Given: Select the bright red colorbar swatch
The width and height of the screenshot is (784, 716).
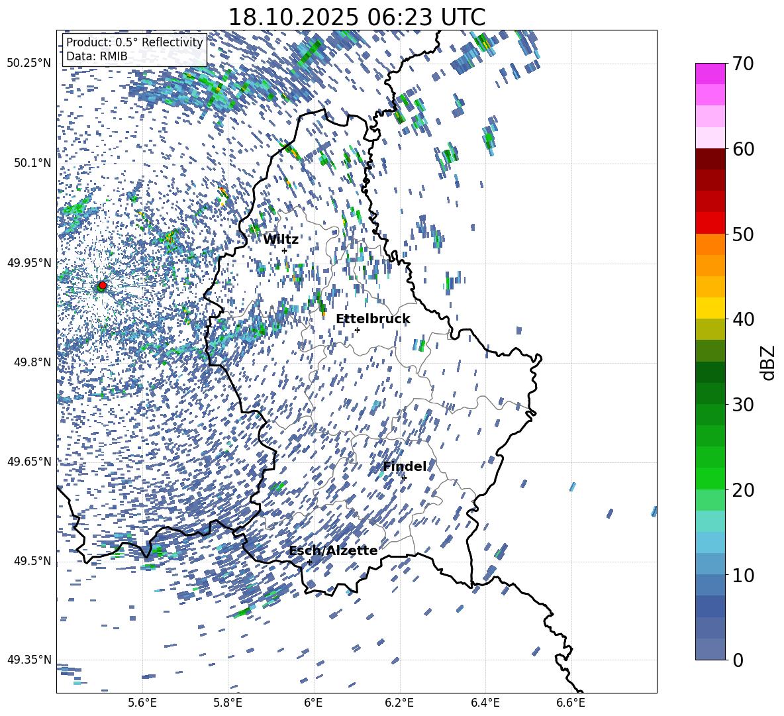Looking at the screenshot, I should pyautogui.click(x=710, y=223).
